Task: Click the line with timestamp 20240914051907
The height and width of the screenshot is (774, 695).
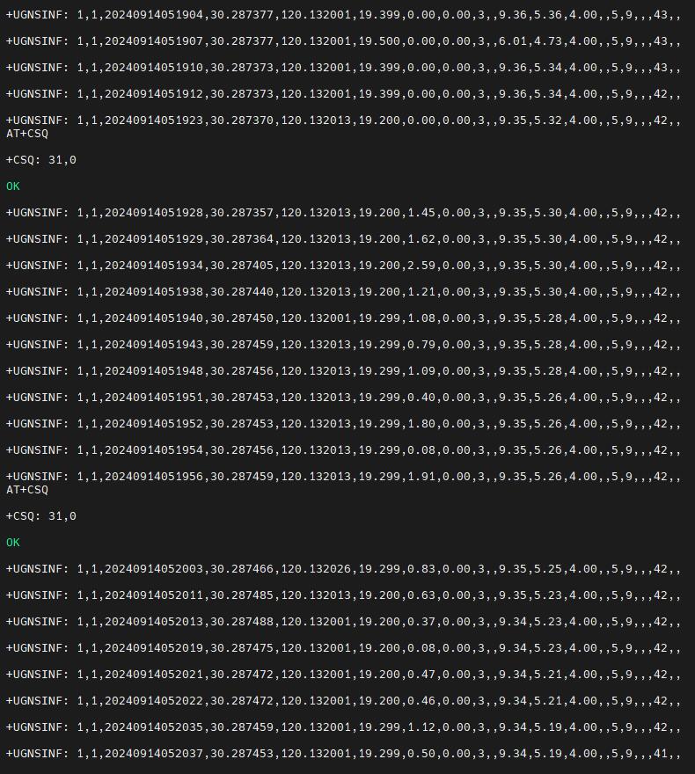Action: coord(344,41)
